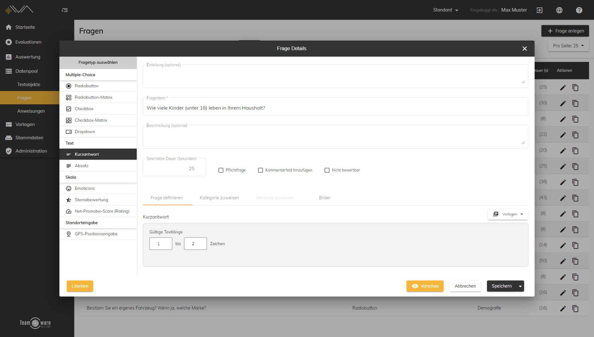Select the Absatz question type
The width and height of the screenshot is (594, 337).
pyautogui.click(x=98, y=166)
